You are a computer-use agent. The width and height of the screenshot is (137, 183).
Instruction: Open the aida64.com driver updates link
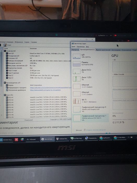tap(45, 90)
